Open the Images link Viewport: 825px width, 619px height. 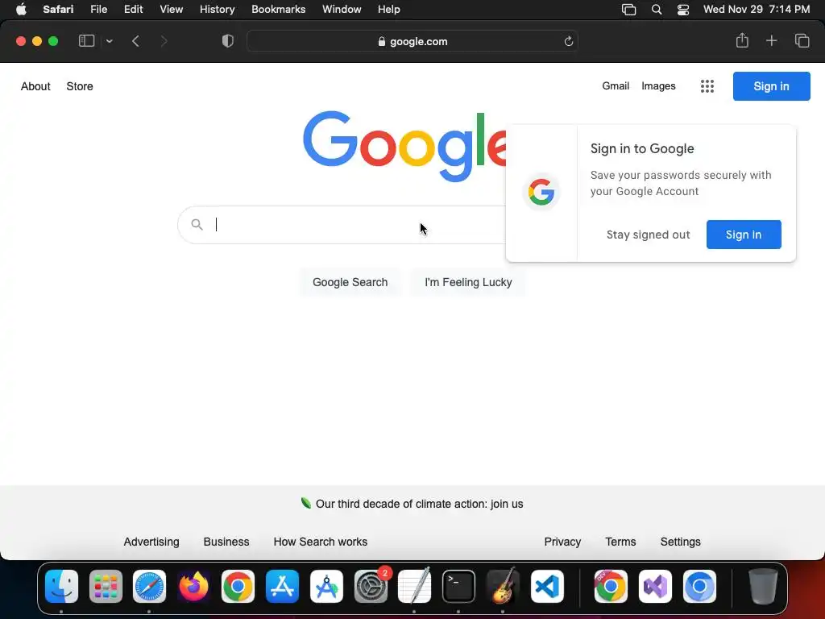(658, 85)
